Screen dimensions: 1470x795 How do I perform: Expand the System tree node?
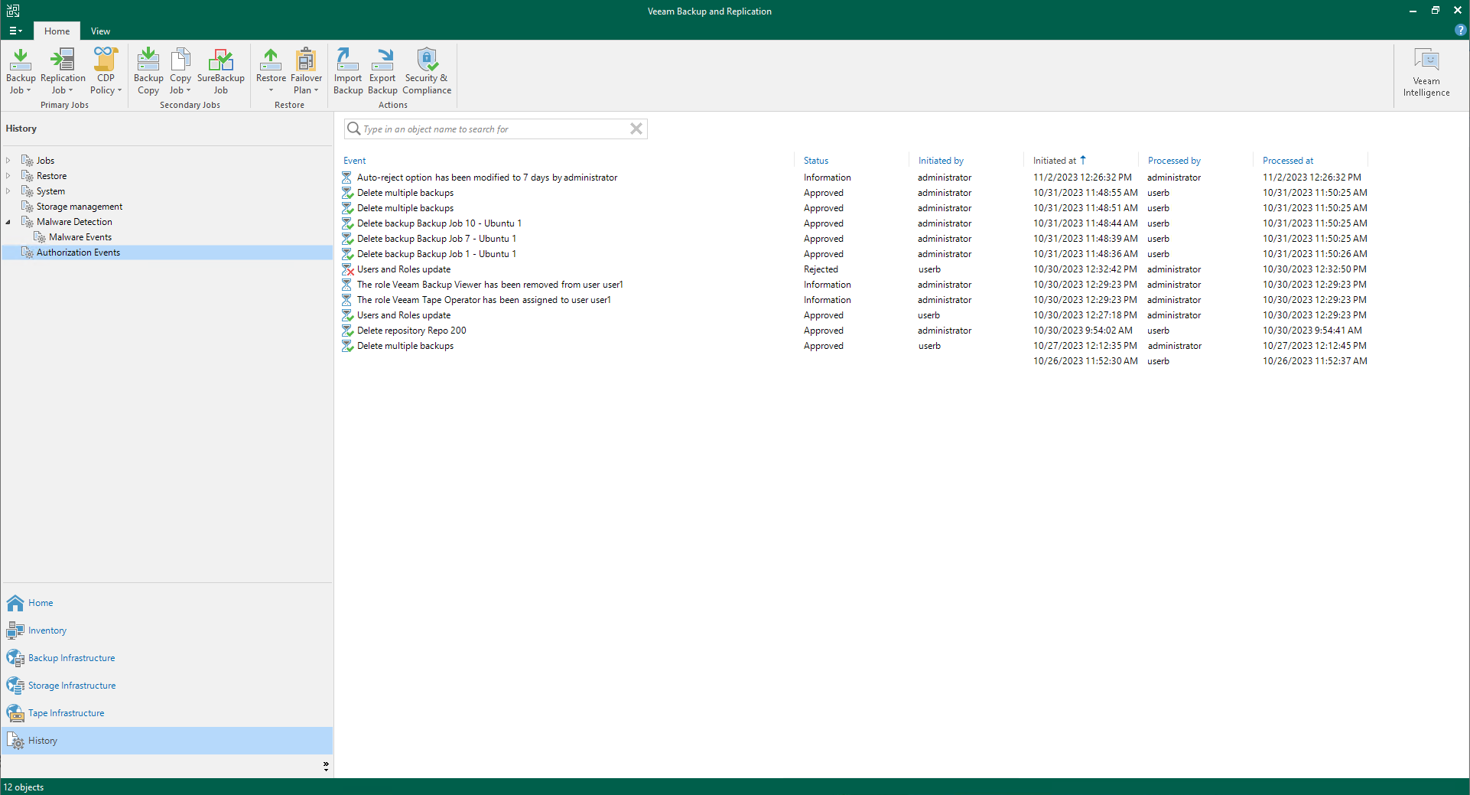(8, 191)
